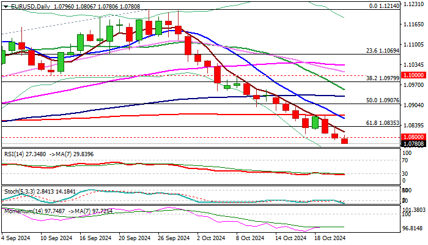Click 1.11650 on the price axis
Viewport: 428px width, 245px height.
[x=413, y=24]
